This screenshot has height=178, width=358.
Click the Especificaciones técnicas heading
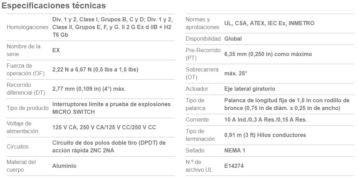[54, 6]
